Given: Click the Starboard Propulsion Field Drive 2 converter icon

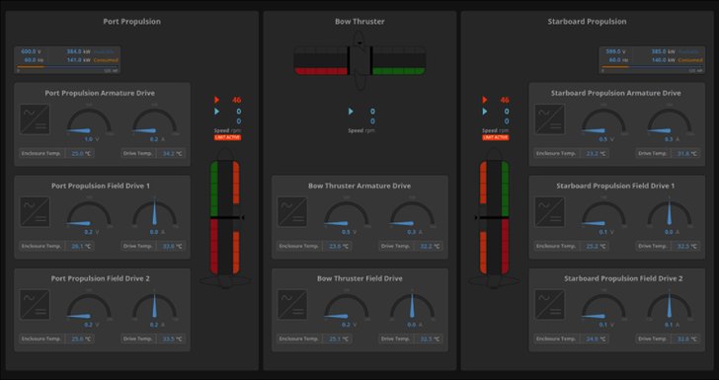Looking at the screenshot, I should pos(550,304).
